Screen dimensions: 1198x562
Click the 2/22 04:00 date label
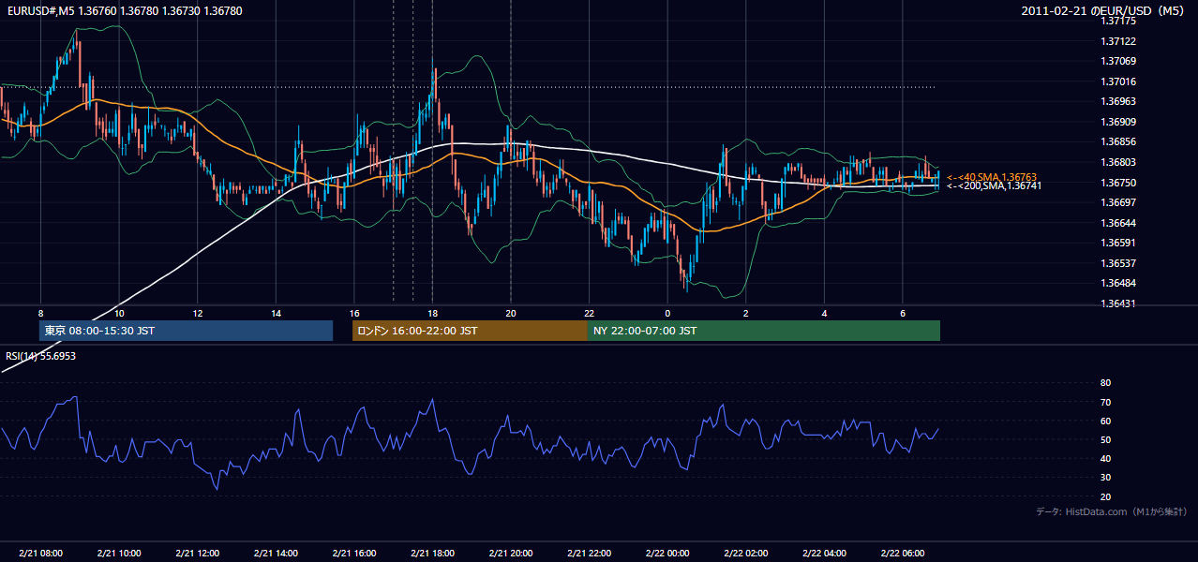tap(824, 554)
